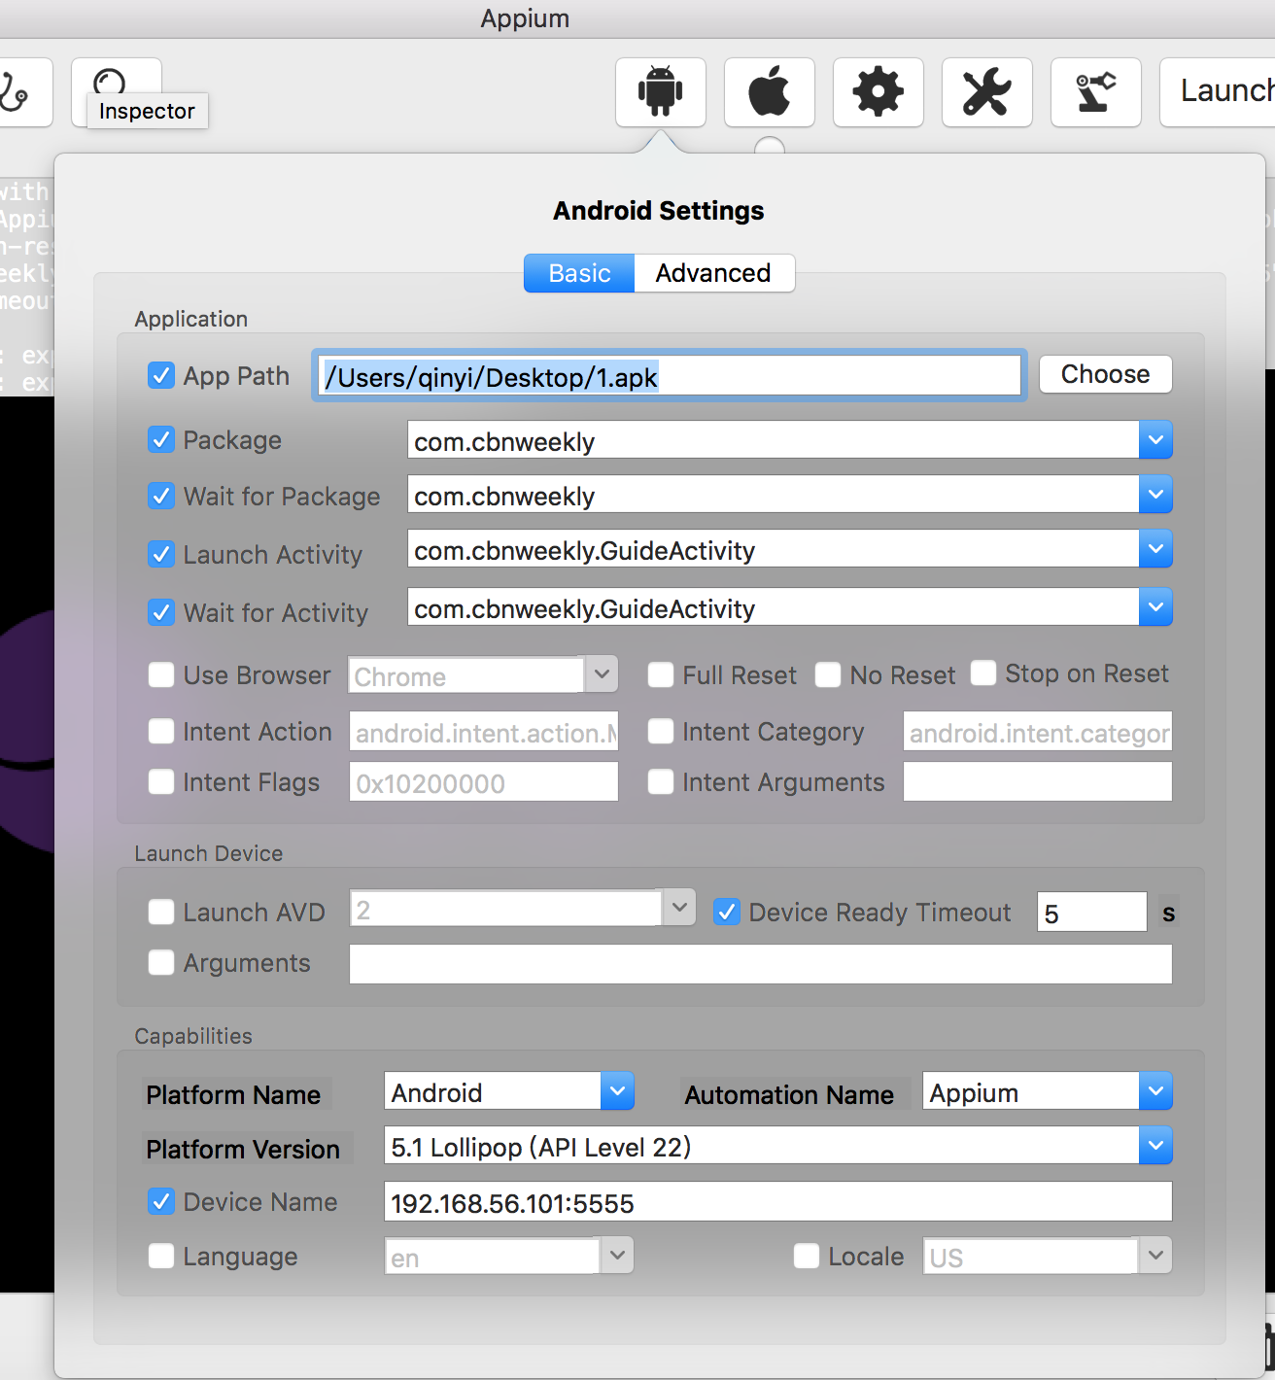1275x1380 pixels.
Task: Enable the Intent Arguments checkbox
Action: point(661,781)
